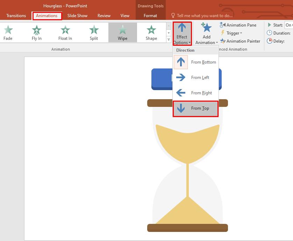This screenshot has width=293, height=241.
Task: Apply the Fly In animation
Action: click(36, 32)
